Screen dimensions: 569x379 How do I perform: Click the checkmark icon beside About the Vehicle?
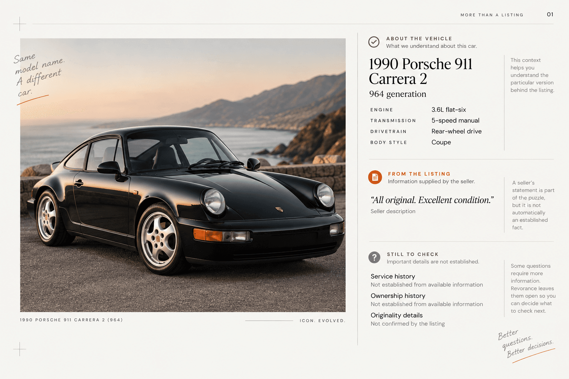tap(374, 42)
